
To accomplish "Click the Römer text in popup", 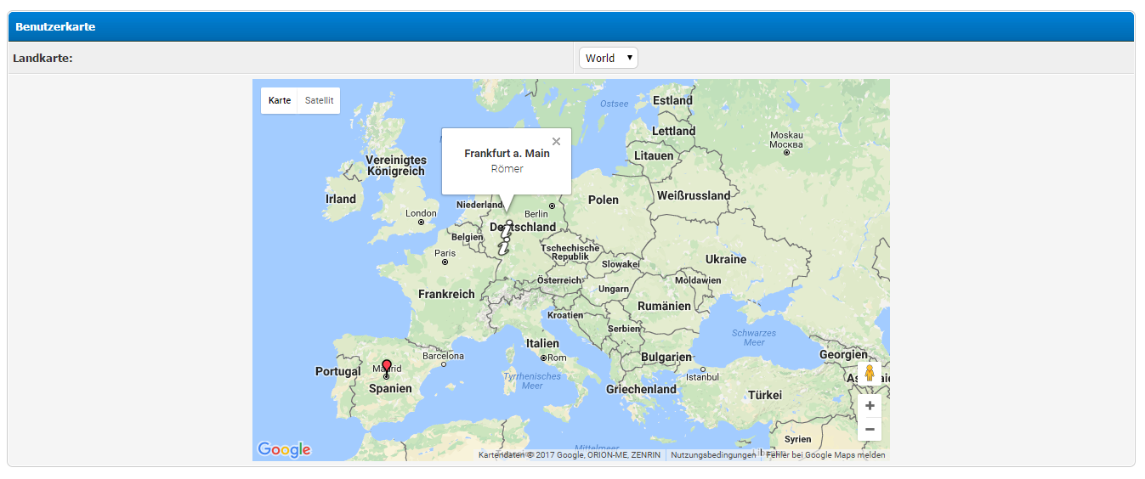I will click(x=507, y=169).
